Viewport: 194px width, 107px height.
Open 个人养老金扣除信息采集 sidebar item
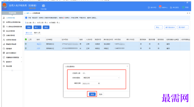14,27
